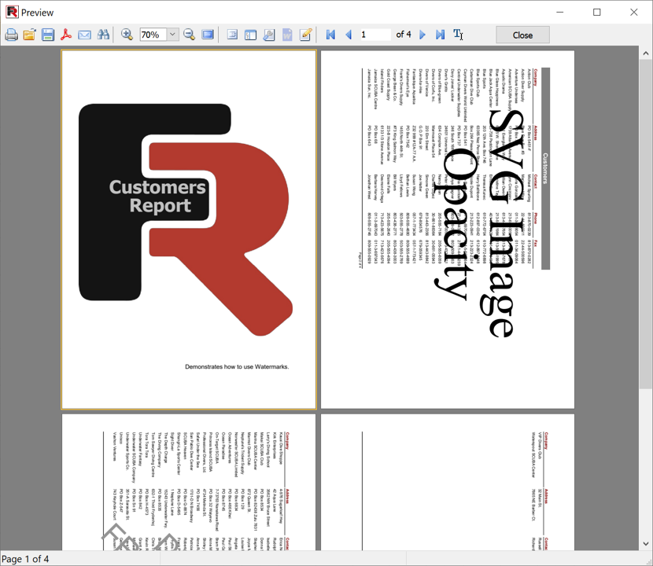
Task: Send report by e-mail envelope icon
Action: [84, 35]
